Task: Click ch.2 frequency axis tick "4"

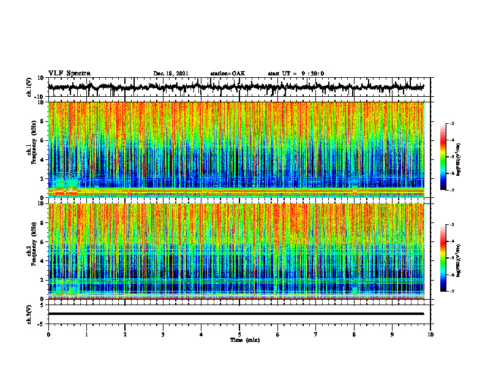Action: click(x=43, y=261)
